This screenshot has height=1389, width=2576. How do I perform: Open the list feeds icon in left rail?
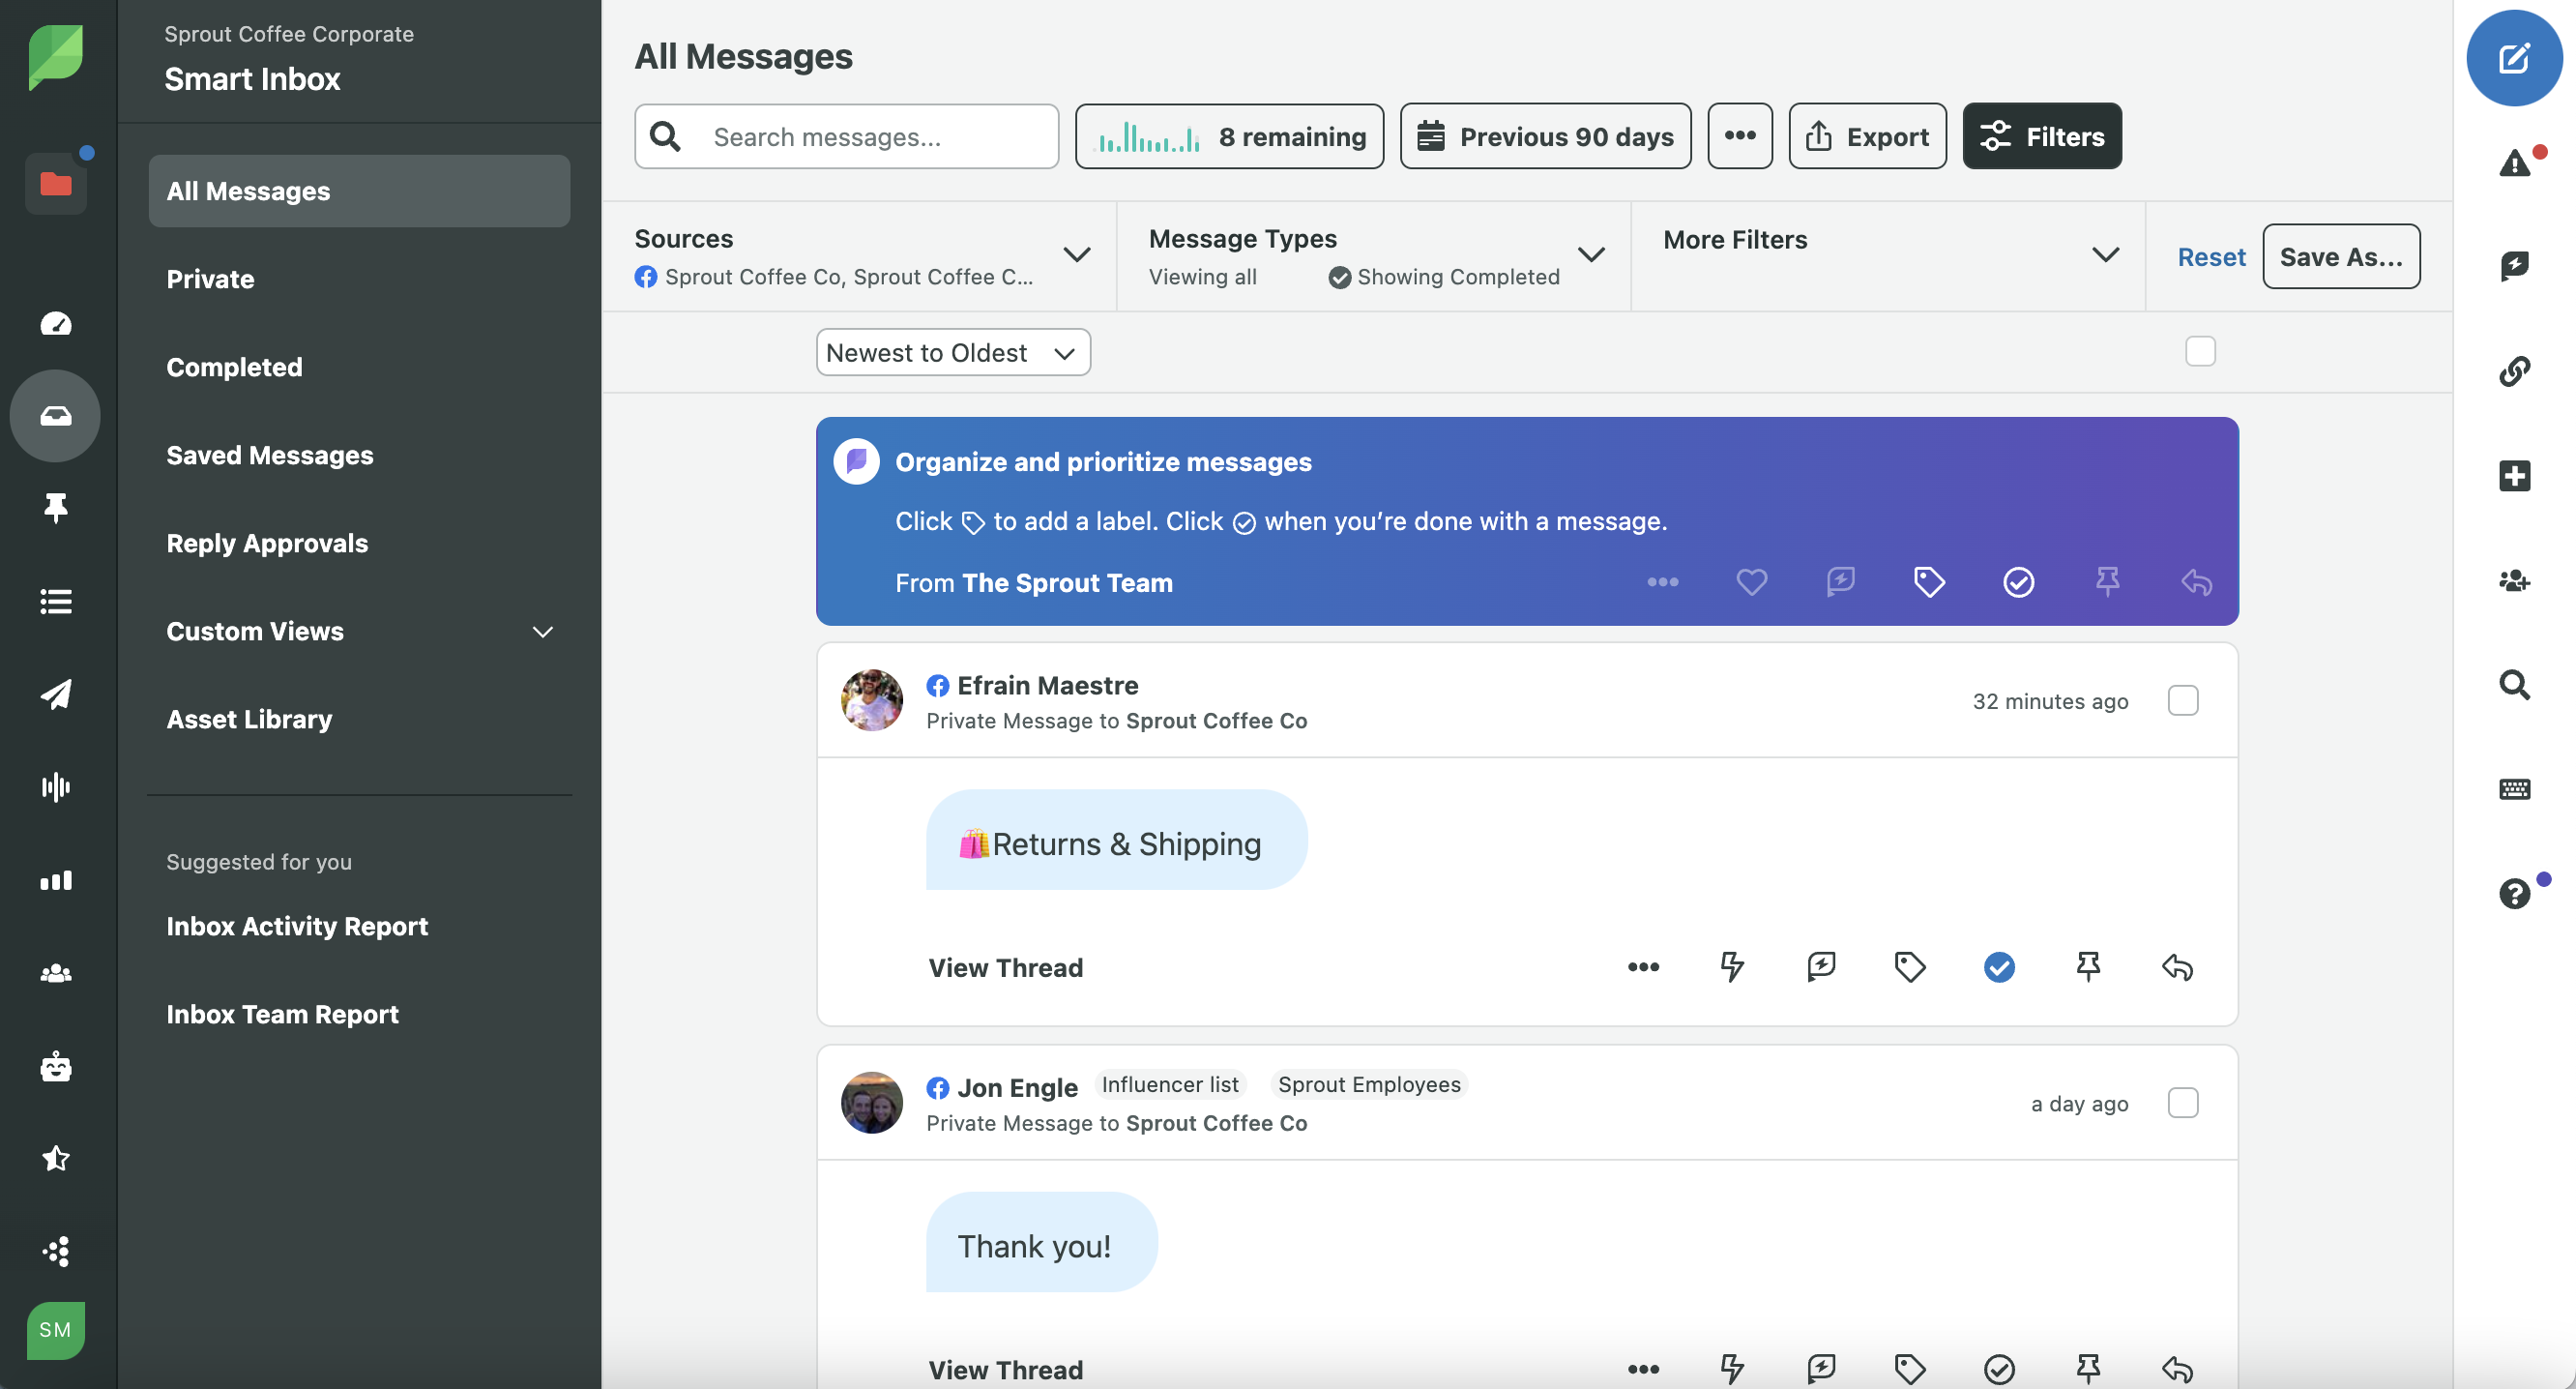(x=56, y=601)
